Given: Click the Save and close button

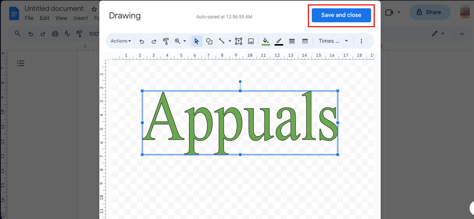Looking at the screenshot, I should click(x=341, y=15).
